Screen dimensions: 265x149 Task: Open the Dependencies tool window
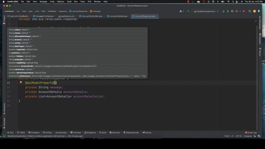131,132
